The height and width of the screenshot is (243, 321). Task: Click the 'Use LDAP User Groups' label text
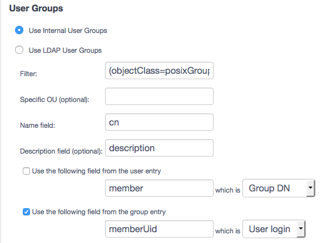(x=65, y=50)
